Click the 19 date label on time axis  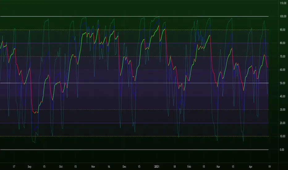click(269, 167)
